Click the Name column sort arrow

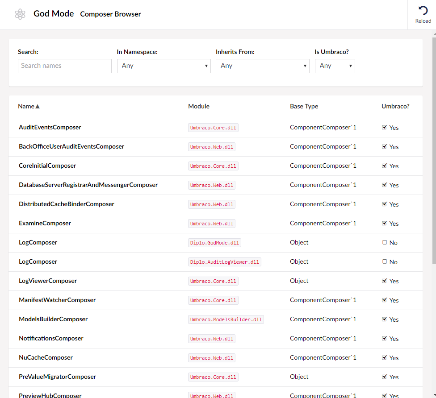[x=38, y=106]
